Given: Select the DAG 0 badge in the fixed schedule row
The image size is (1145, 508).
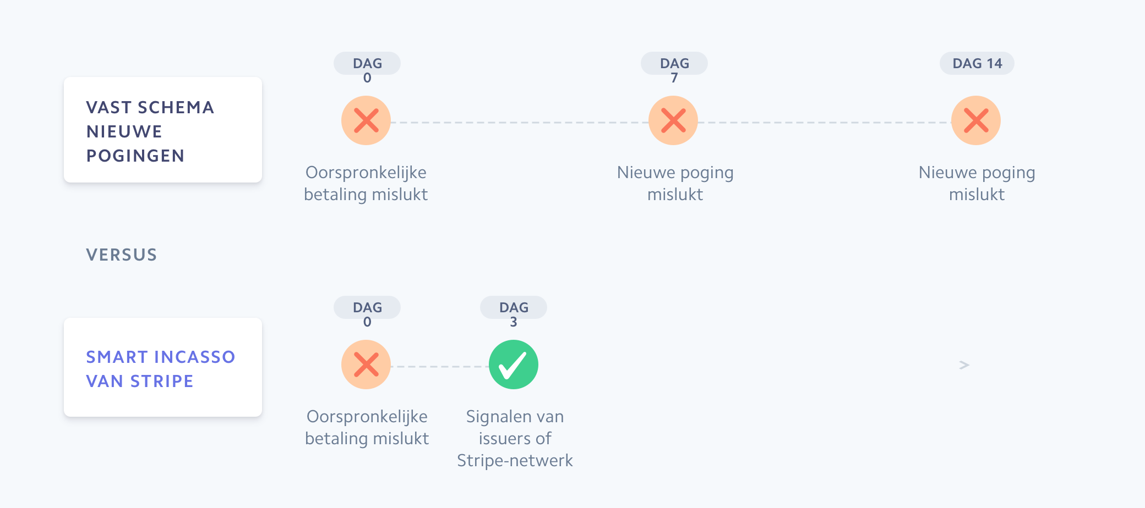Looking at the screenshot, I should (367, 64).
